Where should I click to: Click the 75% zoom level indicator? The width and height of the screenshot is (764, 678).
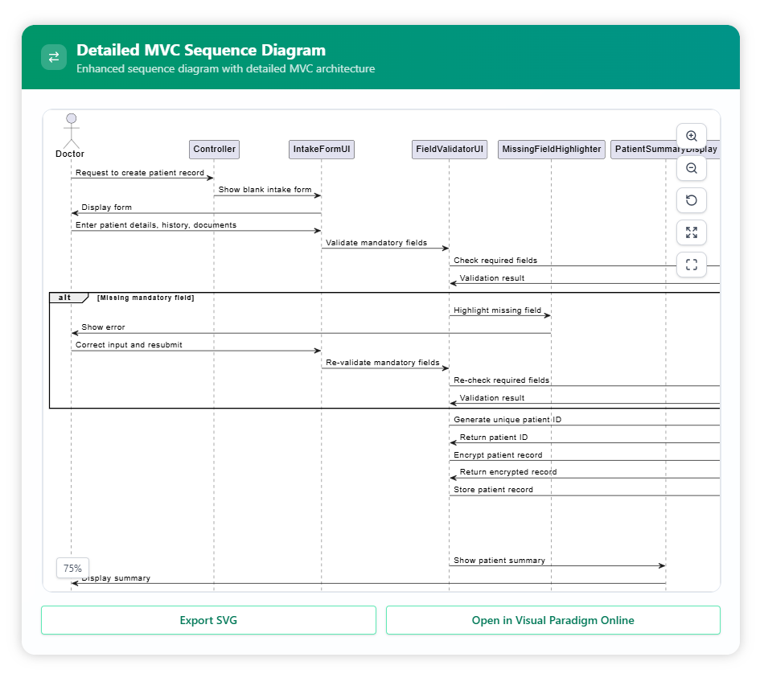click(72, 568)
